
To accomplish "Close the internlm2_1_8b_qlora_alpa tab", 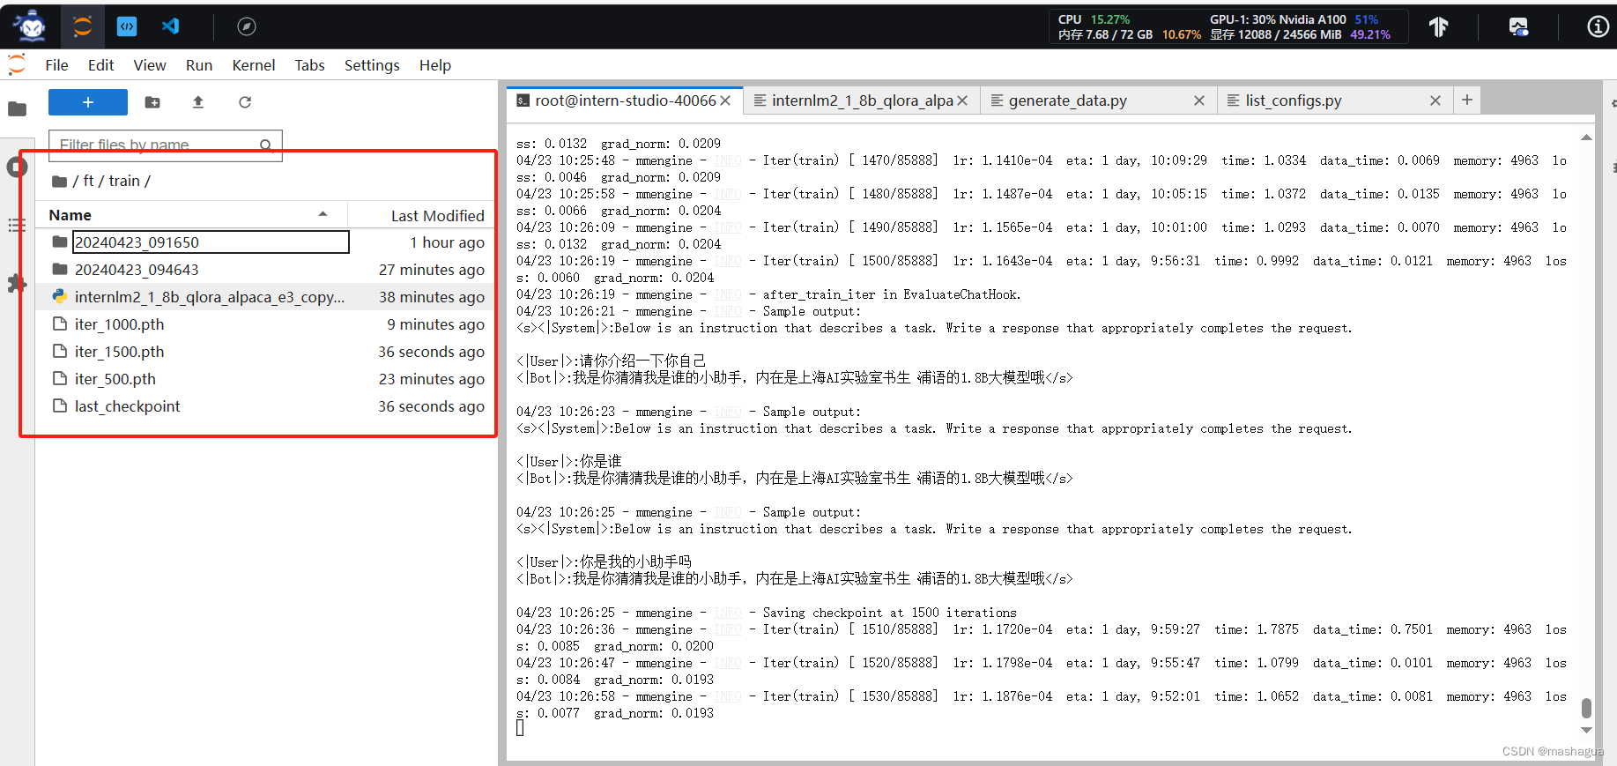I will click(962, 100).
